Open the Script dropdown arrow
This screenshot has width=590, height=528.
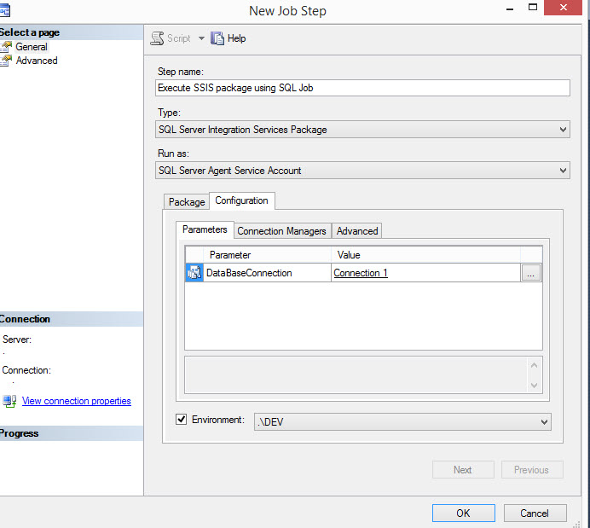tap(201, 38)
